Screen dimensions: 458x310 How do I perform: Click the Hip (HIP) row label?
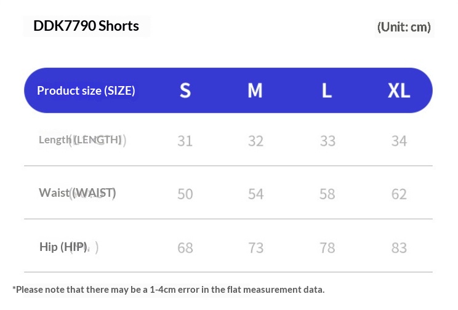(x=64, y=247)
